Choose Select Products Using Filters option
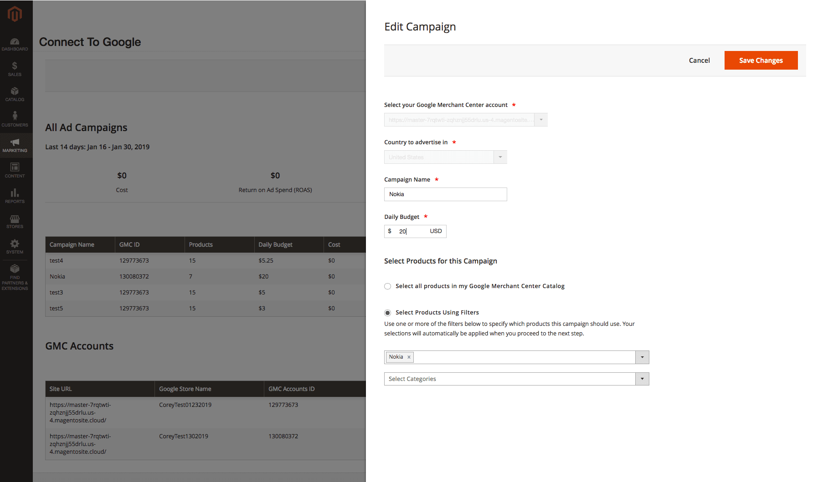 [388, 313]
